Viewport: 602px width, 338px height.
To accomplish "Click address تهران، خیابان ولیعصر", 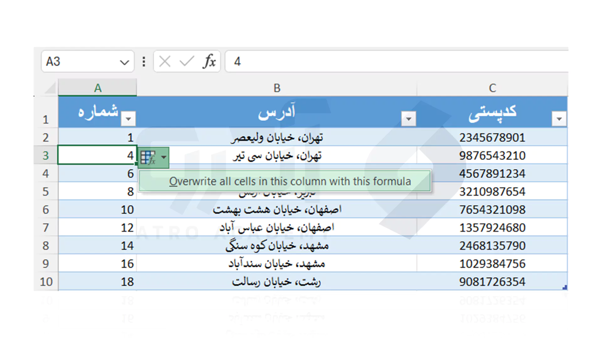I will [277, 137].
